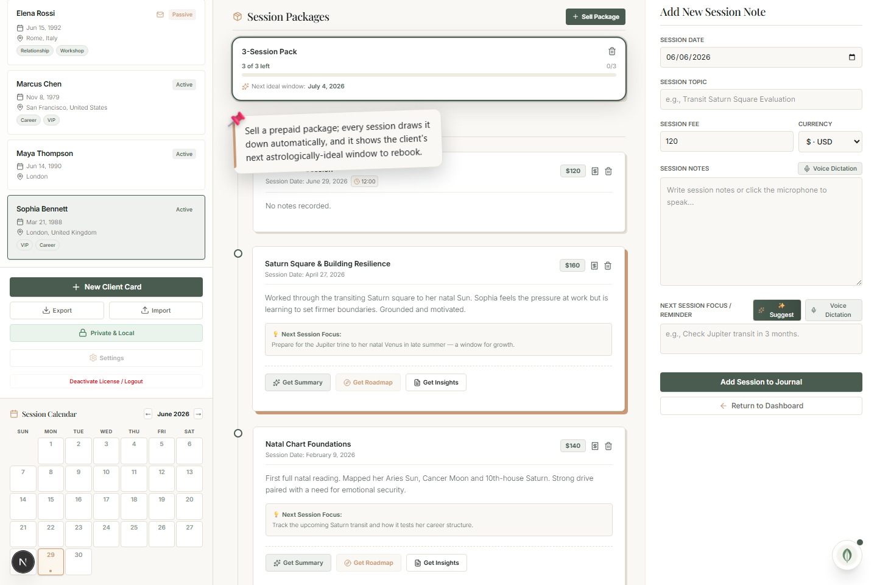Image resolution: width=877 pixels, height=585 pixels.
Task: Click Deactivate License / Logout link
Action: [x=106, y=381]
